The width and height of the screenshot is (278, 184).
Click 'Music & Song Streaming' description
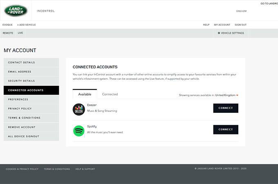[x=102, y=111]
